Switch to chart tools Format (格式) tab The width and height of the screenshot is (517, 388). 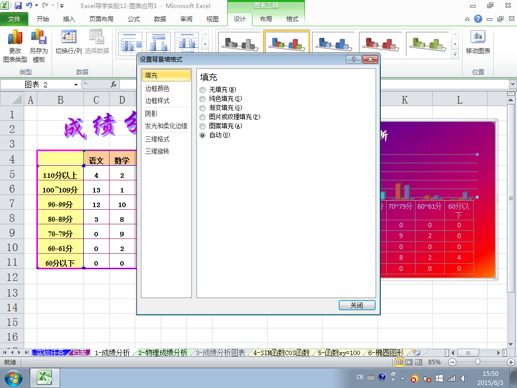click(x=292, y=19)
